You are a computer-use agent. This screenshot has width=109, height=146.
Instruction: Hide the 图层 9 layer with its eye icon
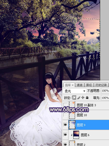click(65, 125)
